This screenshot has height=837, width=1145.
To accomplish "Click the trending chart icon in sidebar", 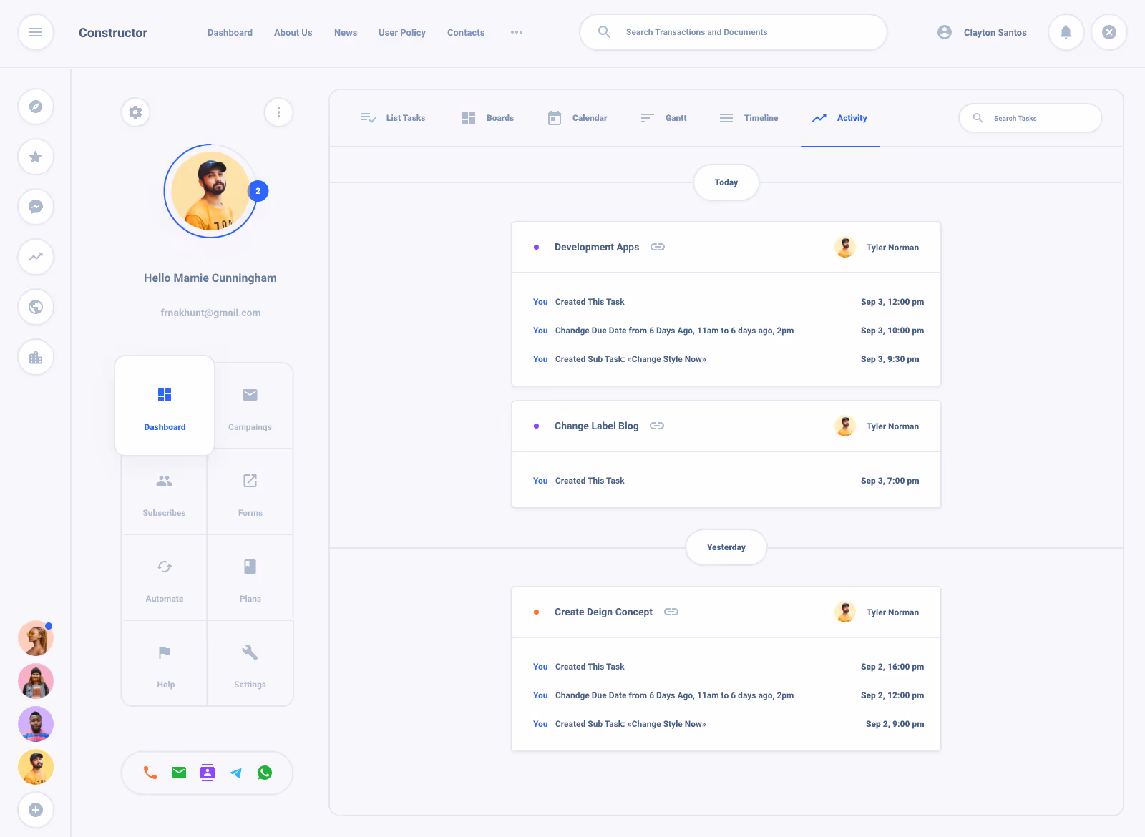I will click(x=36, y=257).
